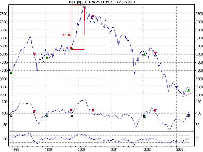This screenshot has height=152, width=203.
Task: Click the '5500' value on the right price axis
Action: 199,46
